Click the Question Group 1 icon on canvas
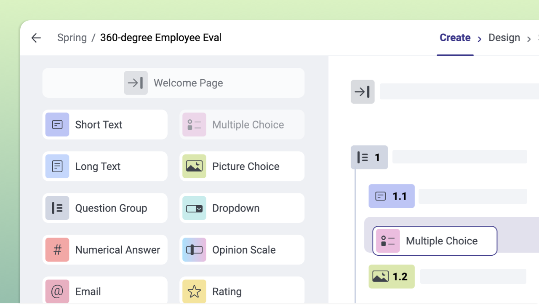The image size is (539, 305). click(x=369, y=157)
